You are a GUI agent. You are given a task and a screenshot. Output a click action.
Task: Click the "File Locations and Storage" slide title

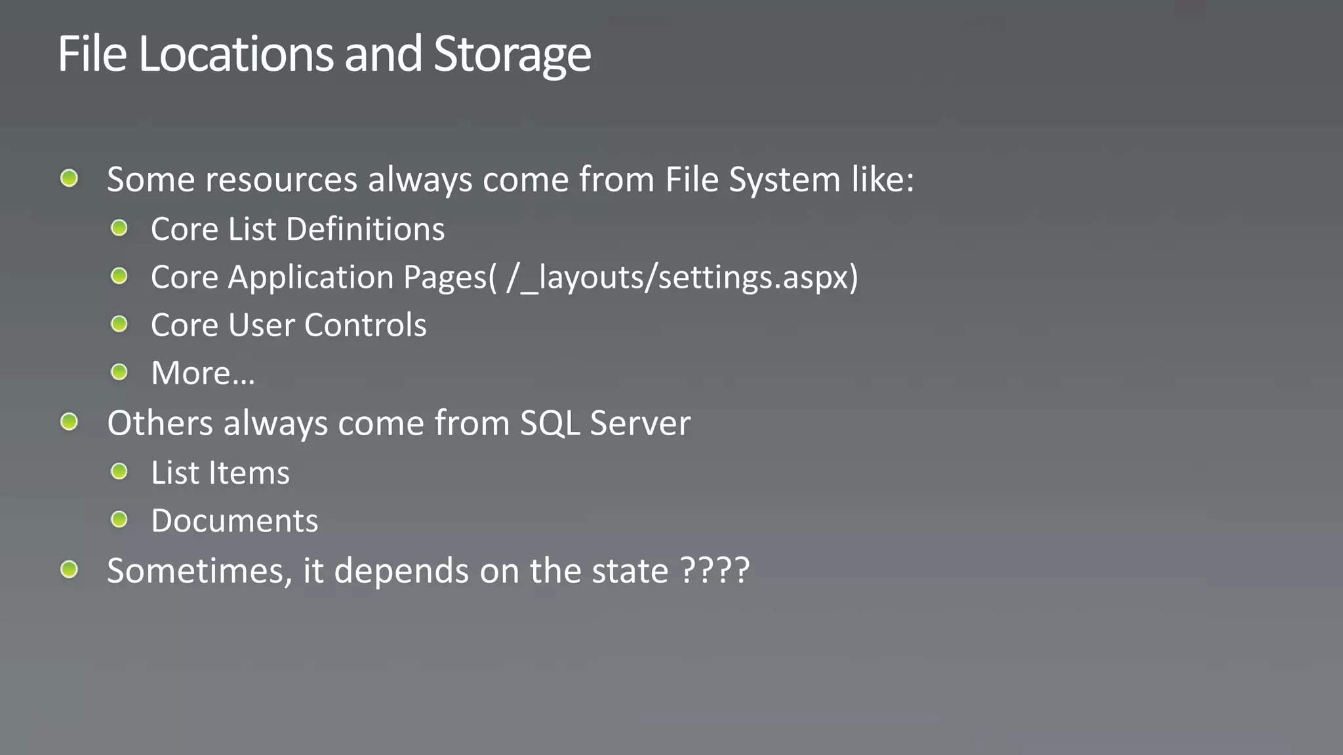(324, 54)
